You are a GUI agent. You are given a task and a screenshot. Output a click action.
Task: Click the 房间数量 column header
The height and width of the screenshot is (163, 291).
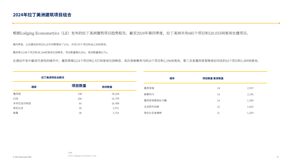(107, 87)
